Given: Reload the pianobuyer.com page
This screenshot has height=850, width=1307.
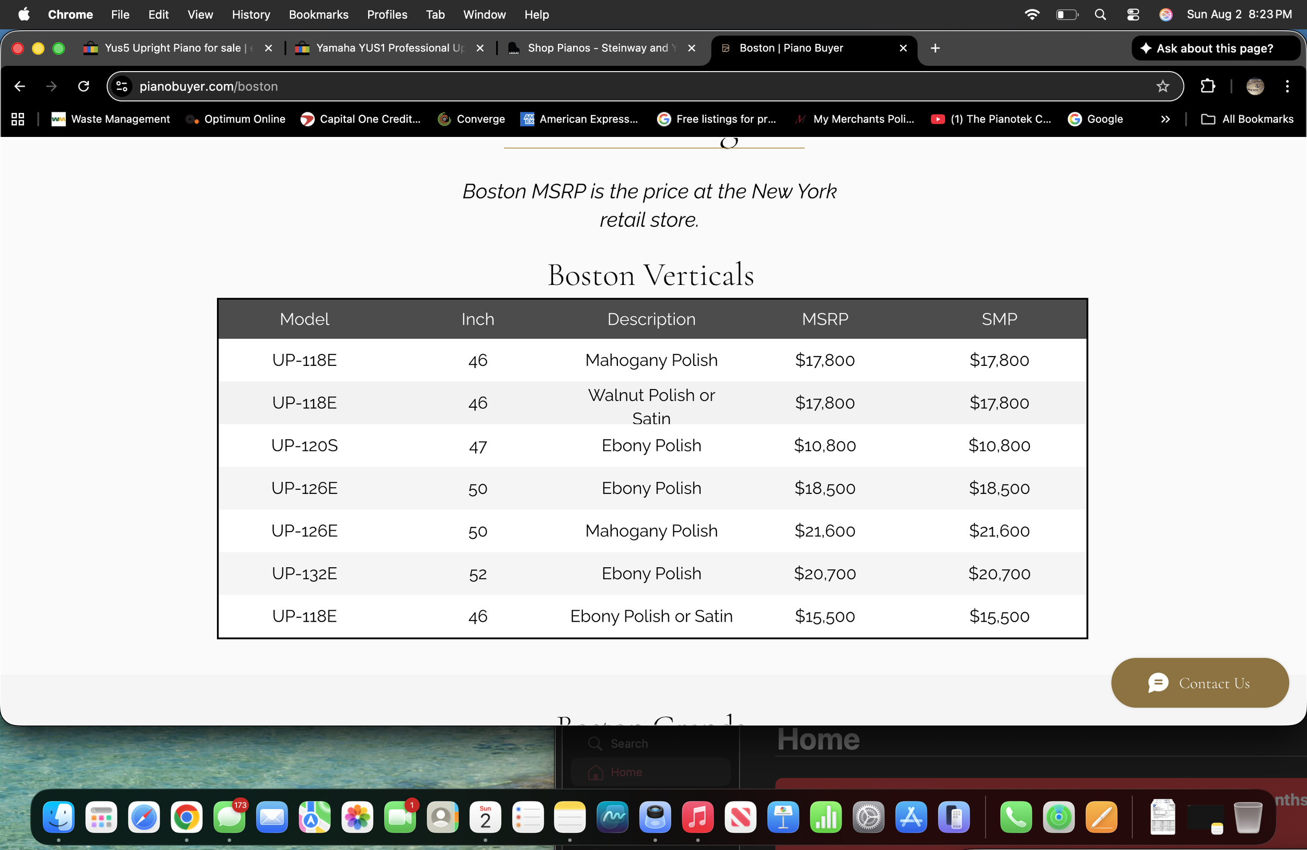Looking at the screenshot, I should 84,86.
